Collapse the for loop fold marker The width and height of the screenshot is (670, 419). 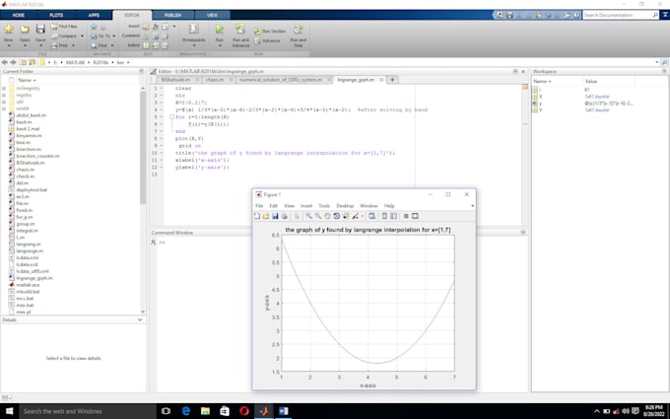click(171, 116)
